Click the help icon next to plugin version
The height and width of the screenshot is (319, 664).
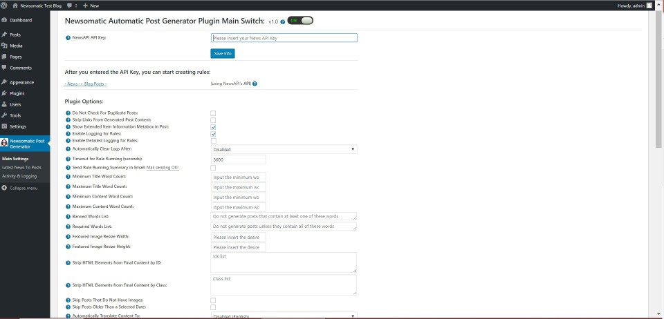[282, 21]
